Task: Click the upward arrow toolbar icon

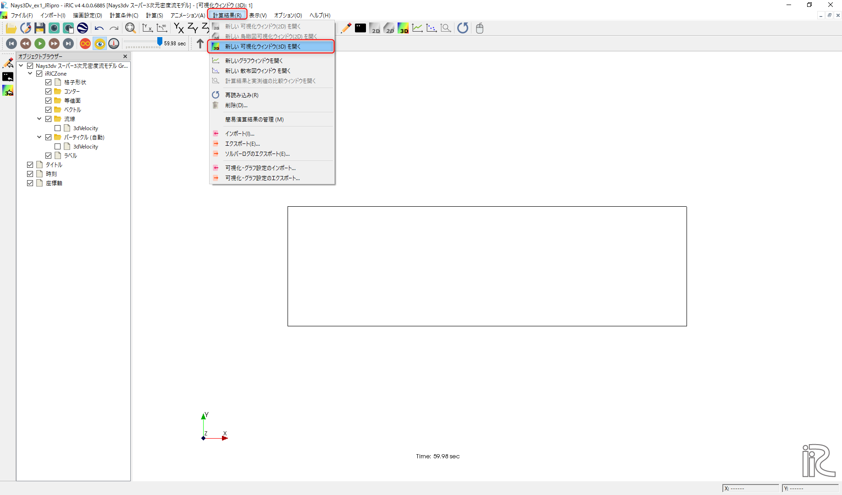Action: pos(200,44)
